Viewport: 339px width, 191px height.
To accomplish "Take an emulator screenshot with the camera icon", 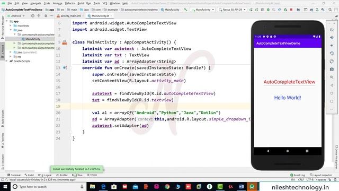I will pos(332,70).
